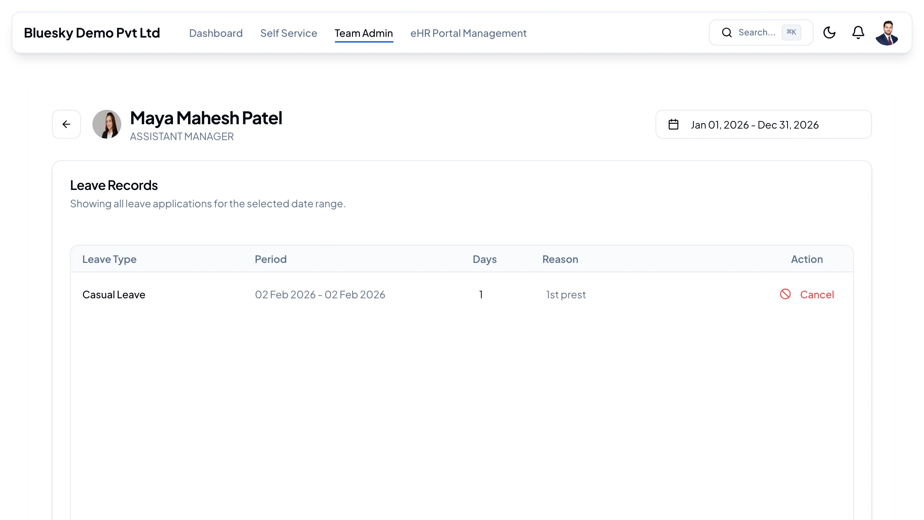Click the ASSISTANT MANAGER designation text
The height and width of the screenshot is (520, 924).
(182, 136)
